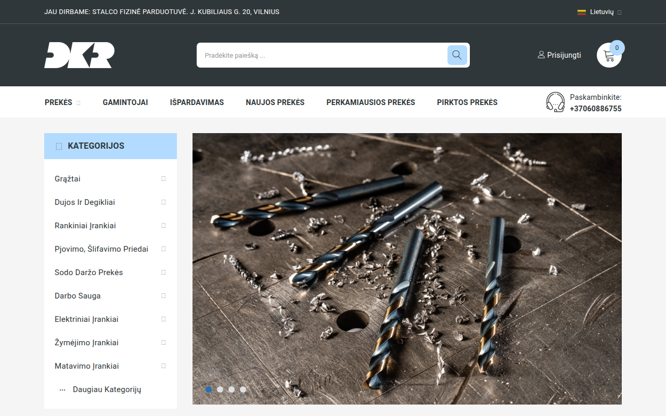Screen dimensions: 666x416
Task: Expand the Elektriniai Įrankiai category arrow
Action: coord(163,319)
